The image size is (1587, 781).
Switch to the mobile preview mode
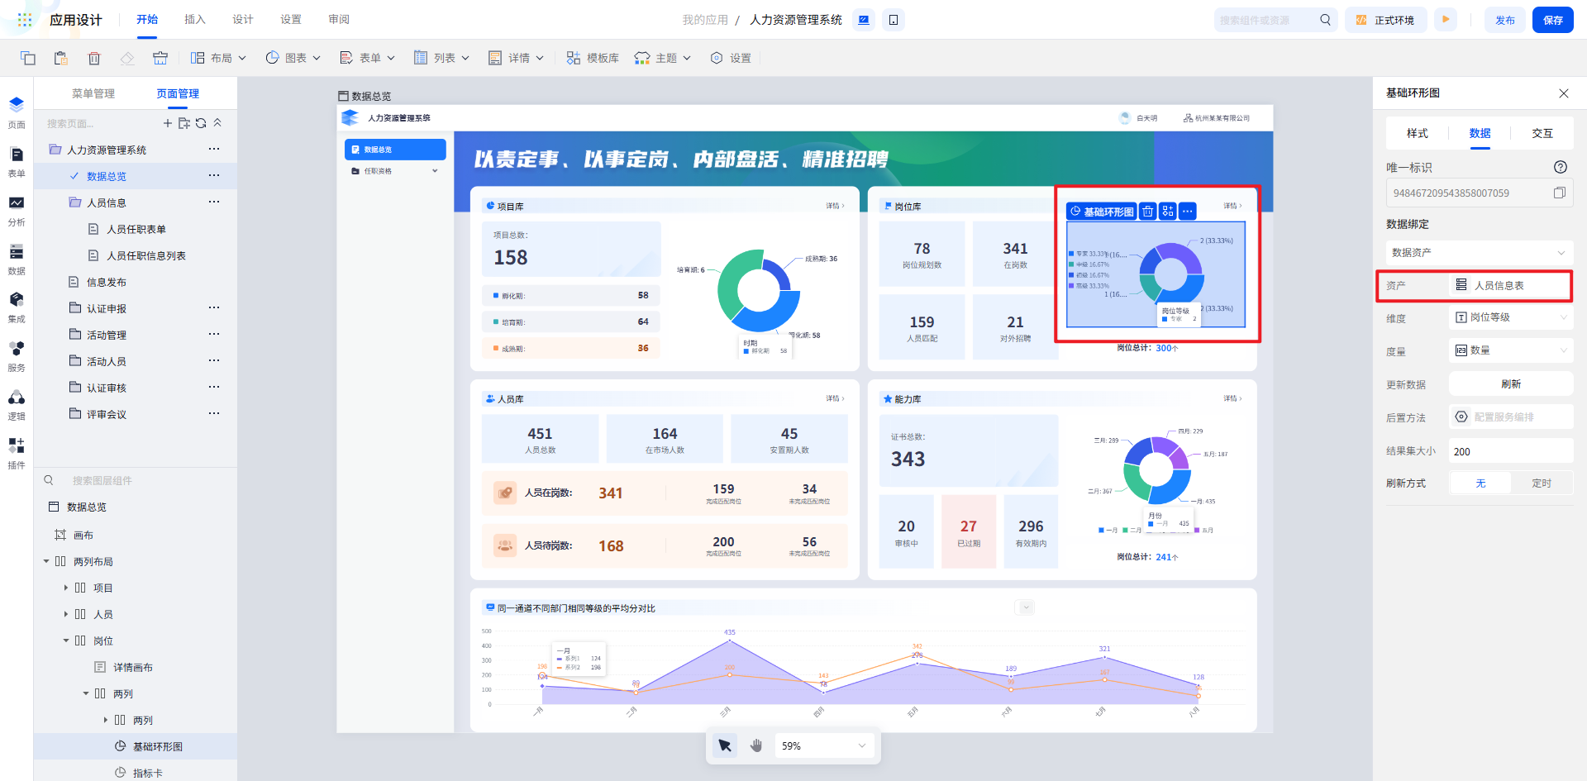(x=894, y=20)
